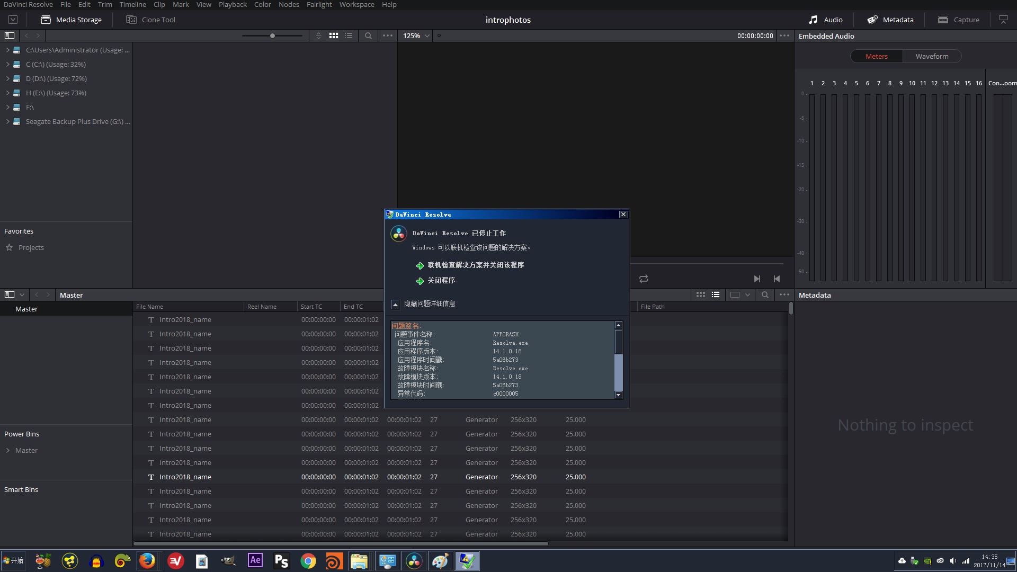Click the online-check-and-close option in crash dialog

click(x=470, y=265)
